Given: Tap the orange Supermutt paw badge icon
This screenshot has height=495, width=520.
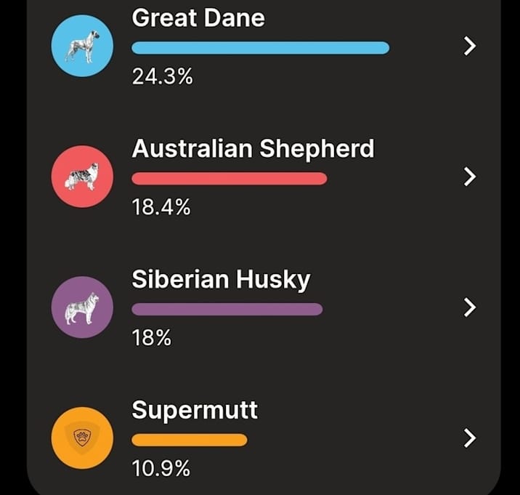Looking at the screenshot, I should [x=82, y=438].
